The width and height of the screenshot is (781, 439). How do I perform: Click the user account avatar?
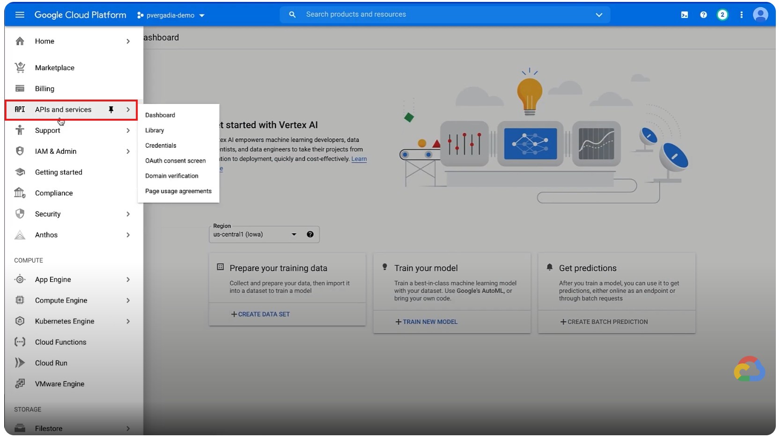pyautogui.click(x=760, y=15)
